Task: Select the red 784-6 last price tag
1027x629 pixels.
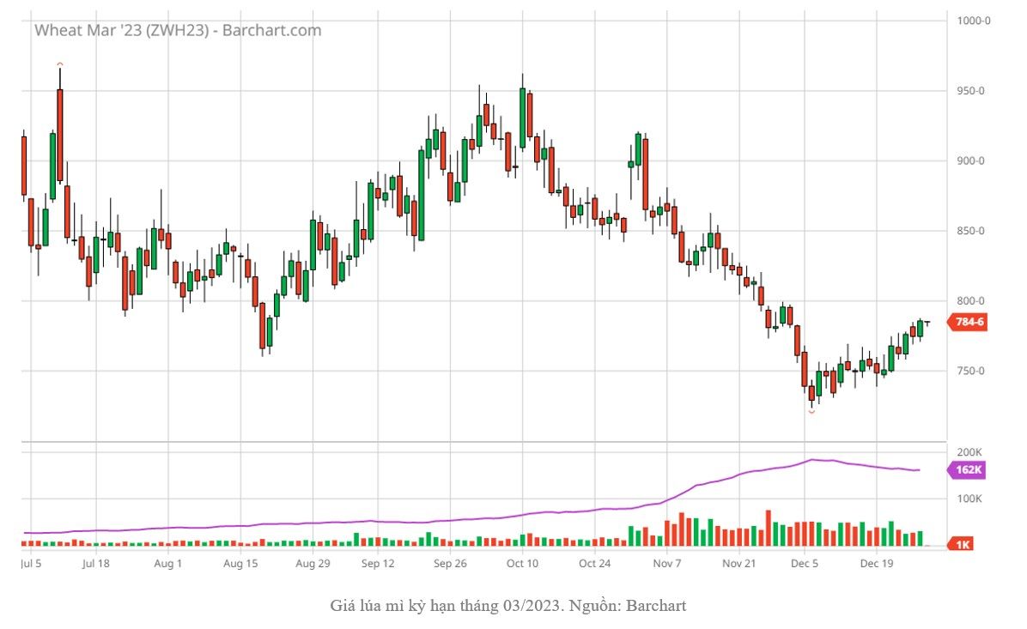Action: (968, 322)
